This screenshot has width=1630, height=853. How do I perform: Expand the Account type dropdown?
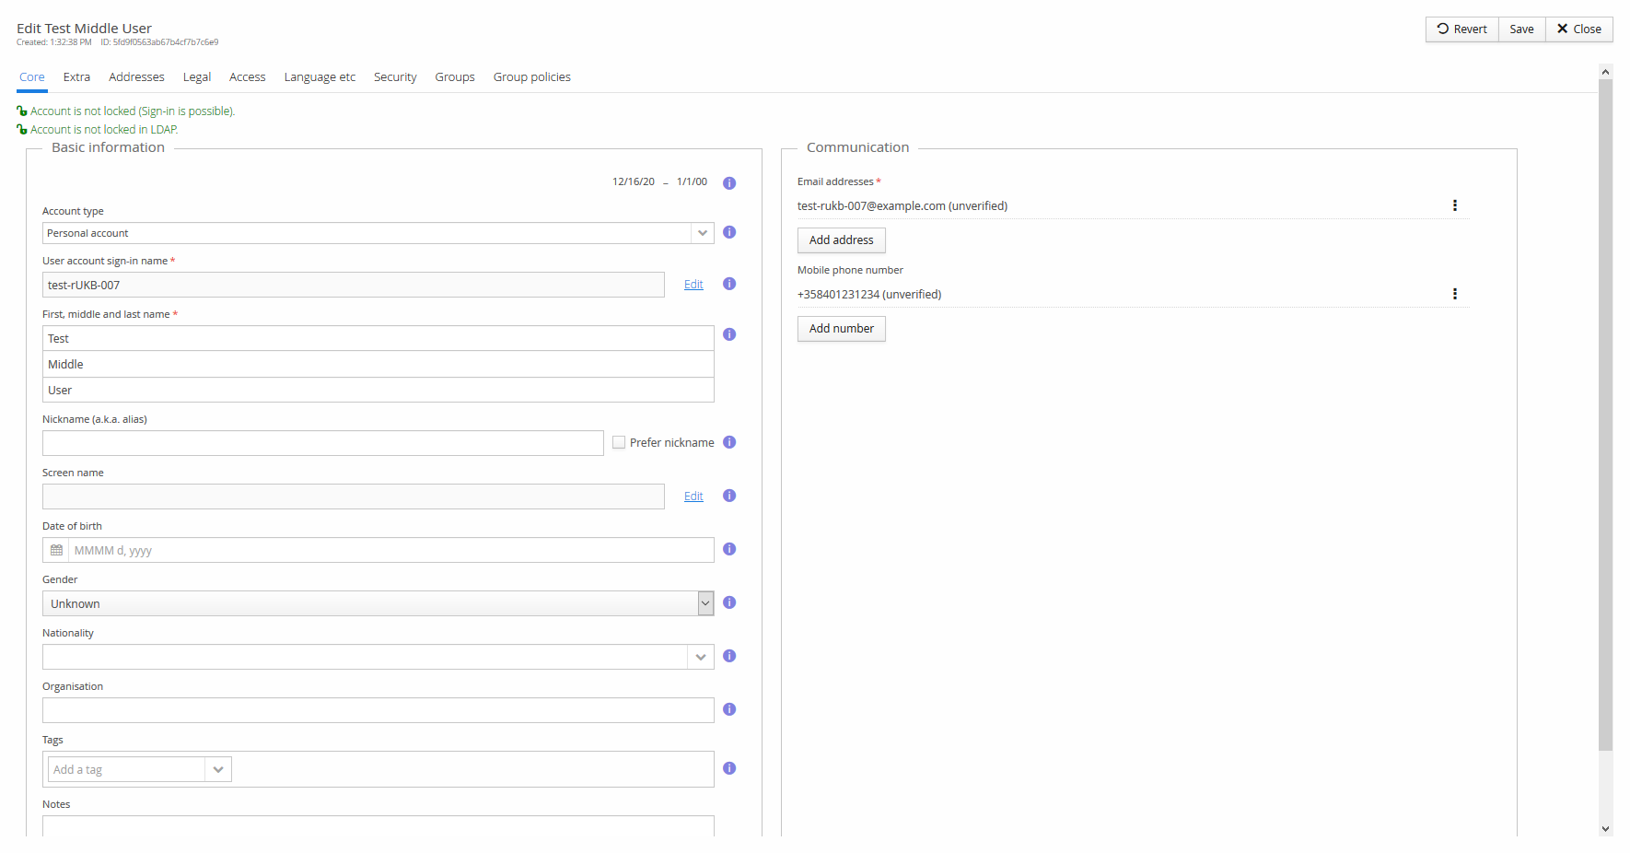703,233
